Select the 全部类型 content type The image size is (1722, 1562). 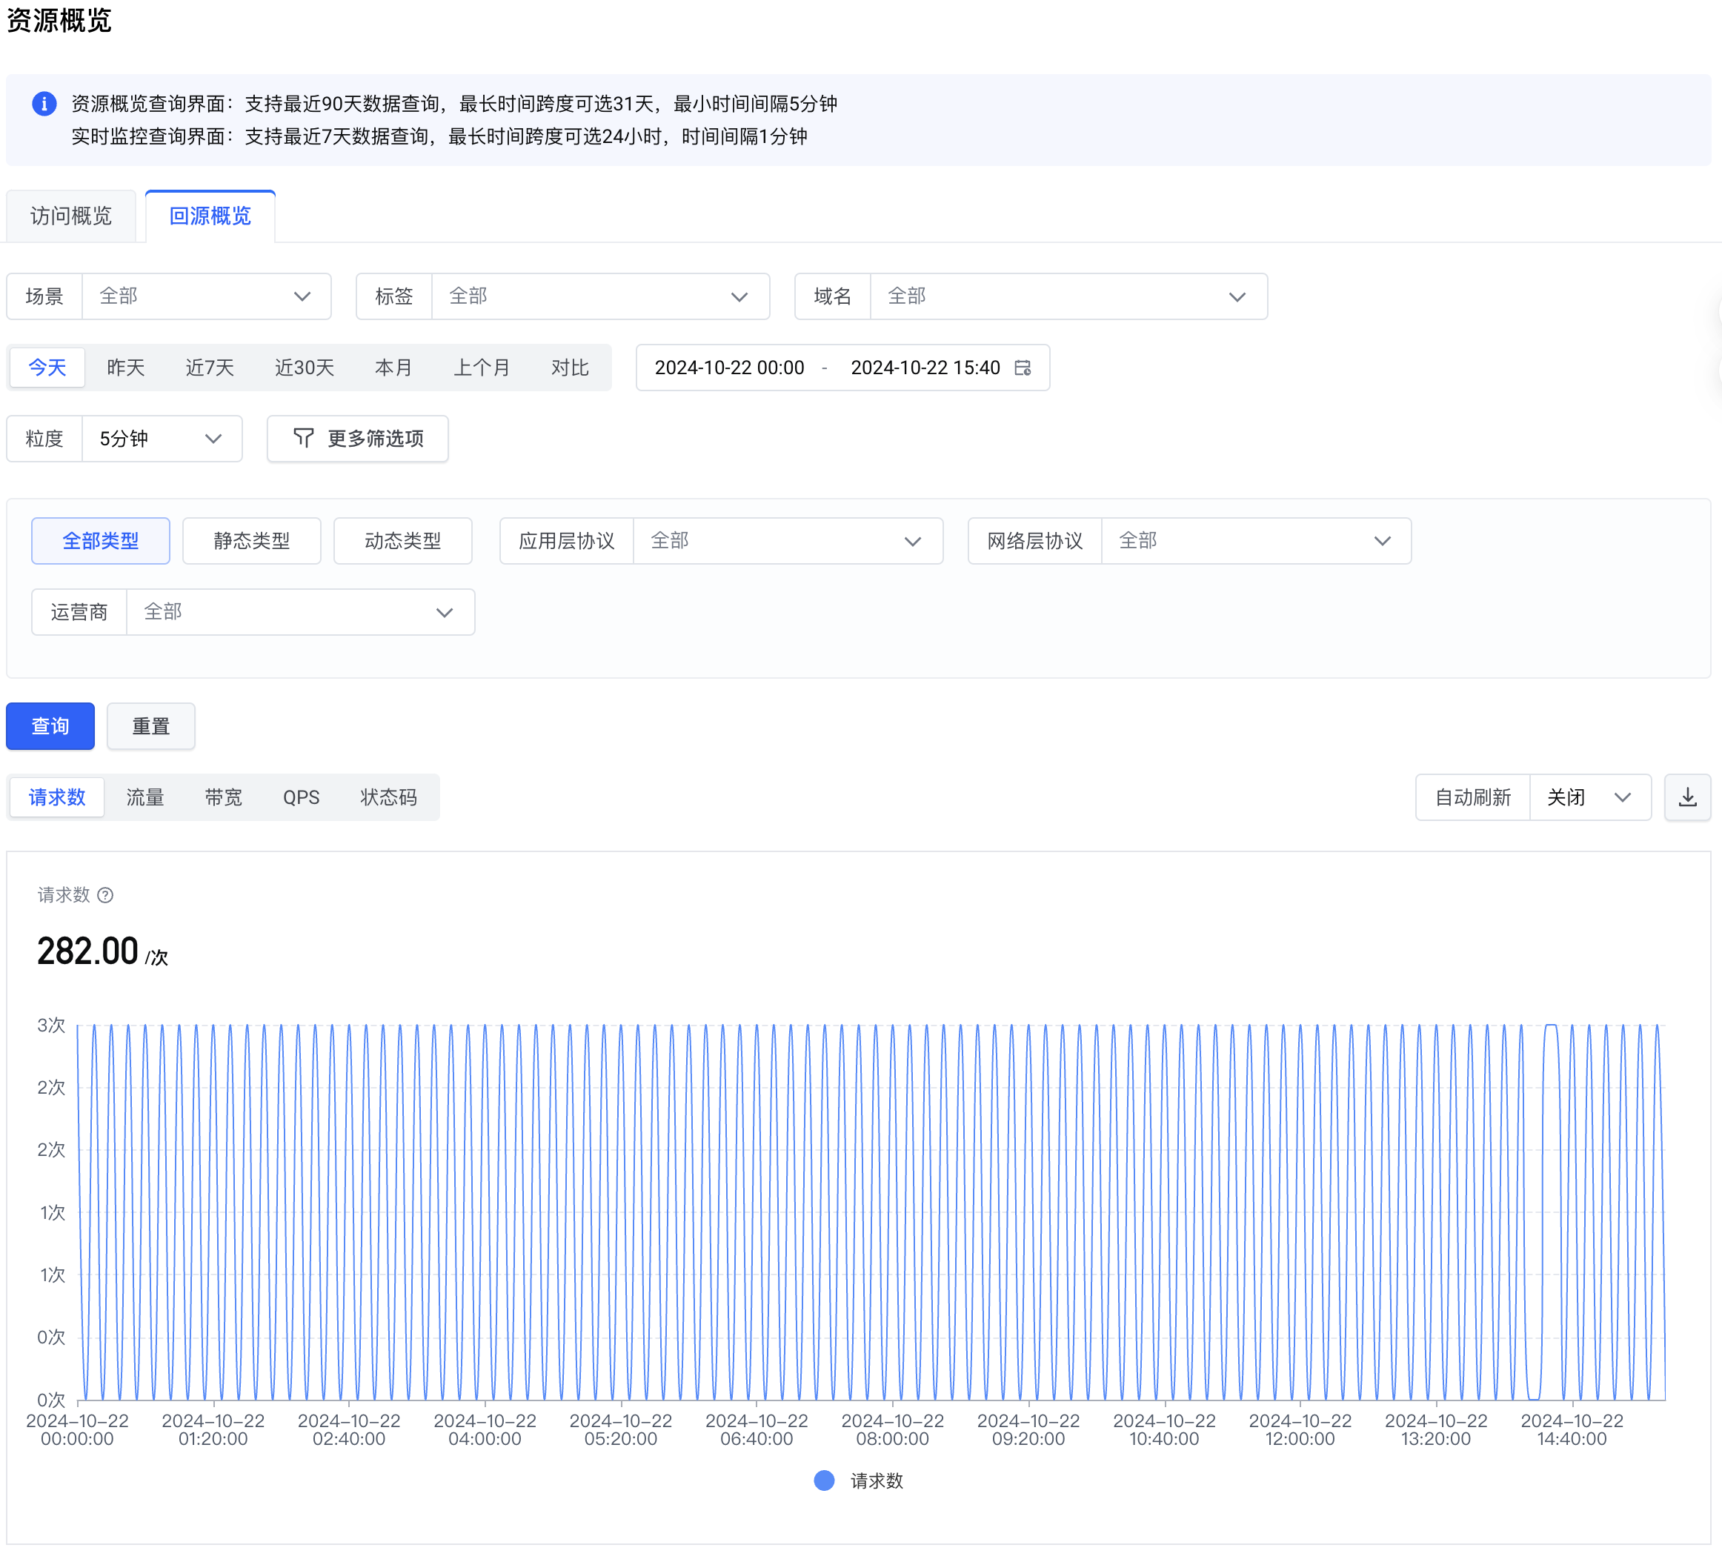coord(101,542)
